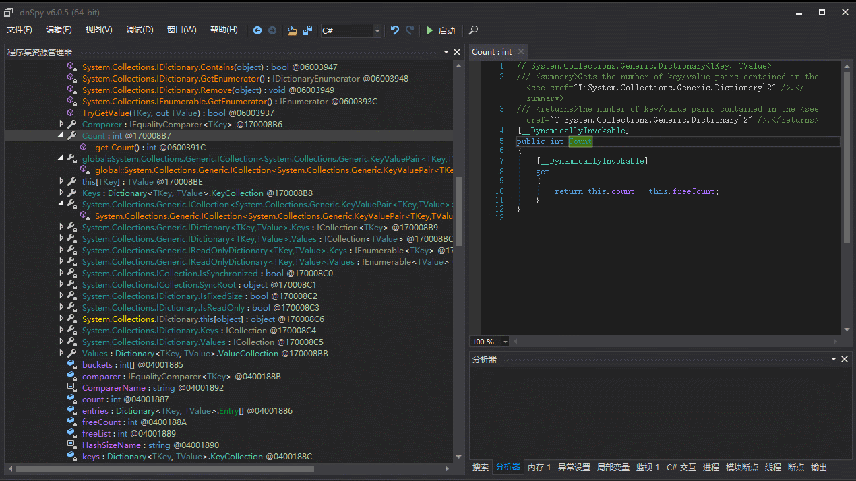
Task: Click the Save All toolbar icon
Action: point(306,30)
